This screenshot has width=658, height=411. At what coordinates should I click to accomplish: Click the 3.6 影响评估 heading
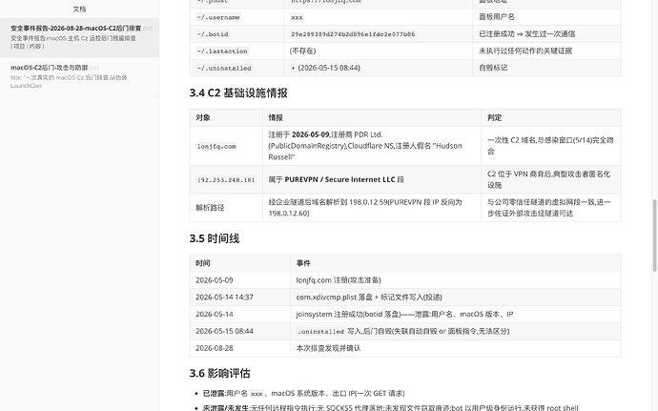point(220,373)
